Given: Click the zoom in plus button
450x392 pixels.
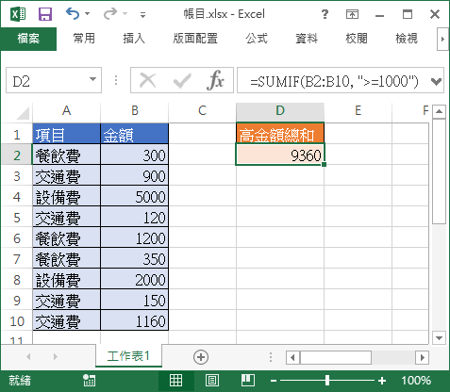Looking at the screenshot, I should (x=382, y=381).
